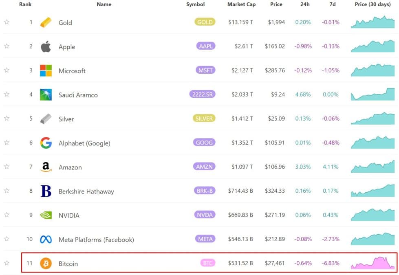Sort by the 7d column header
The width and height of the screenshot is (399, 275).
[333, 4]
